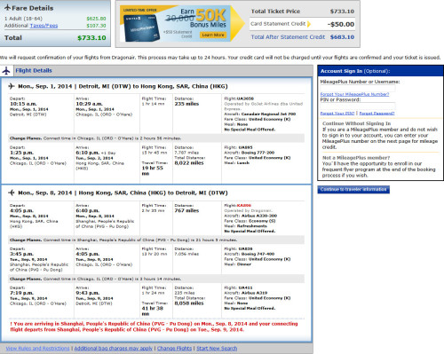The image size is (444, 354).
Task: Click the outbound flight plane icon for Sep. 1
Action: [12, 86]
